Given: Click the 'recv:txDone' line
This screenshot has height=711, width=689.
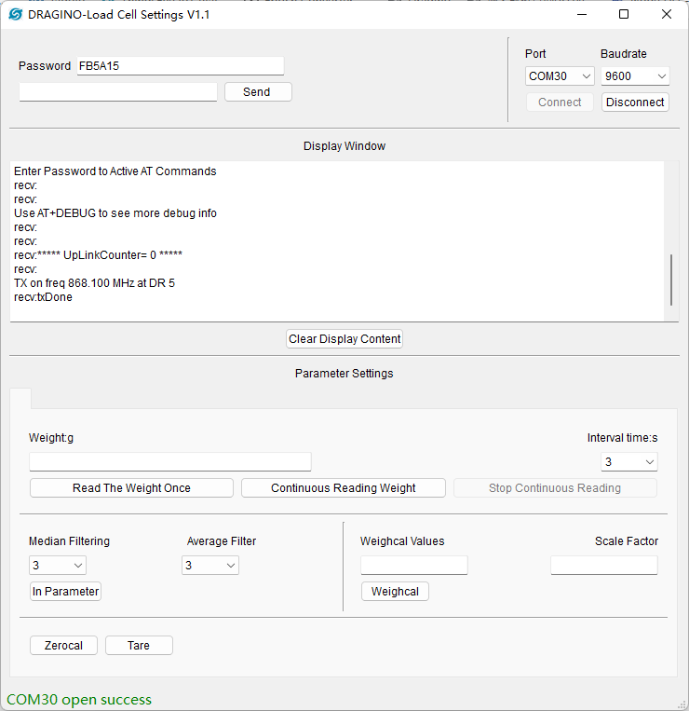Looking at the screenshot, I should [x=43, y=297].
